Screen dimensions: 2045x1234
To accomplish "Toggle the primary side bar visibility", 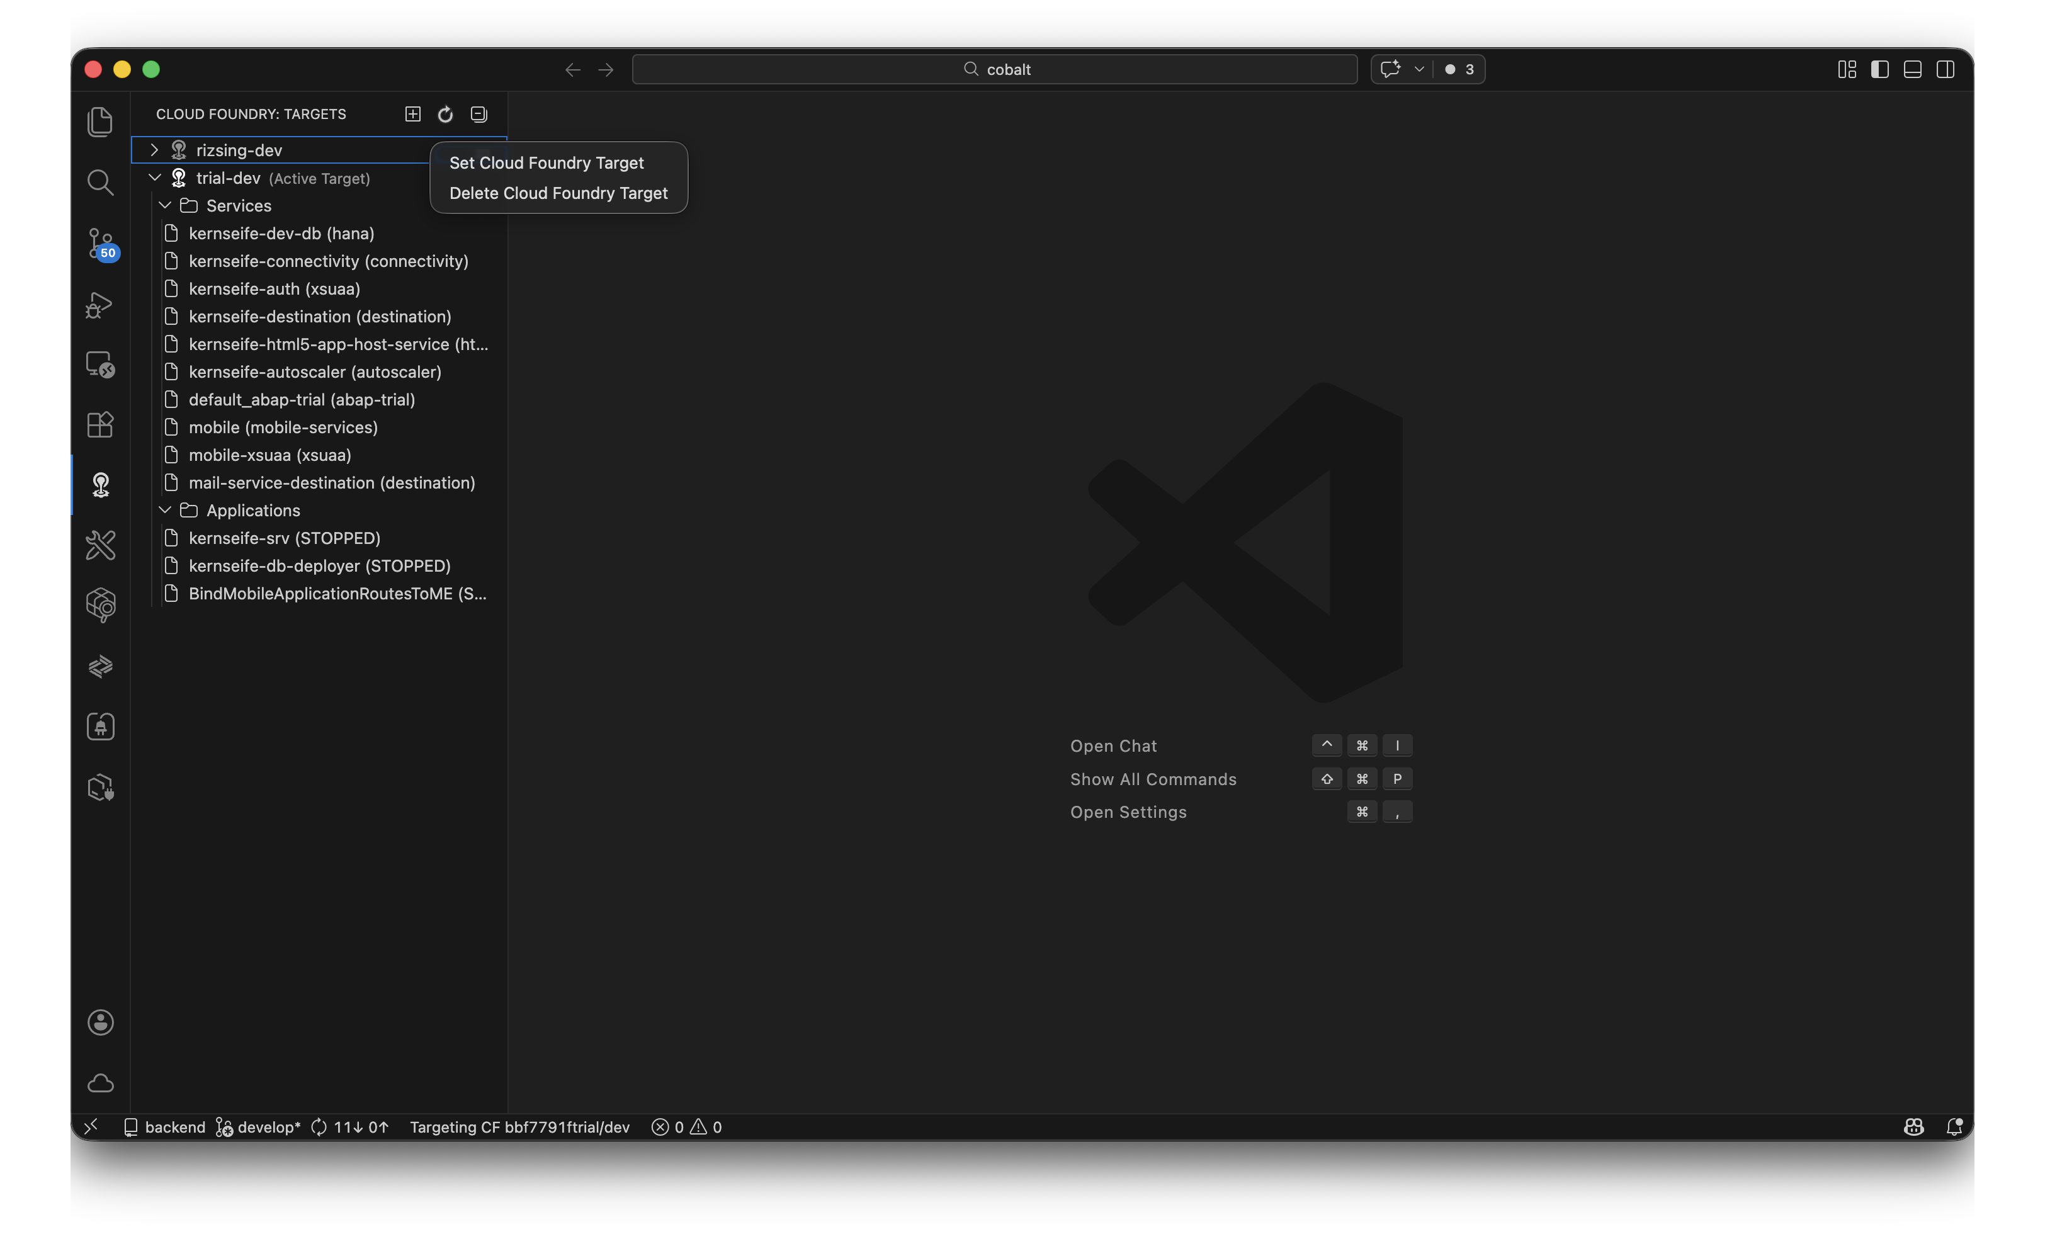I will [x=1880, y=70].
